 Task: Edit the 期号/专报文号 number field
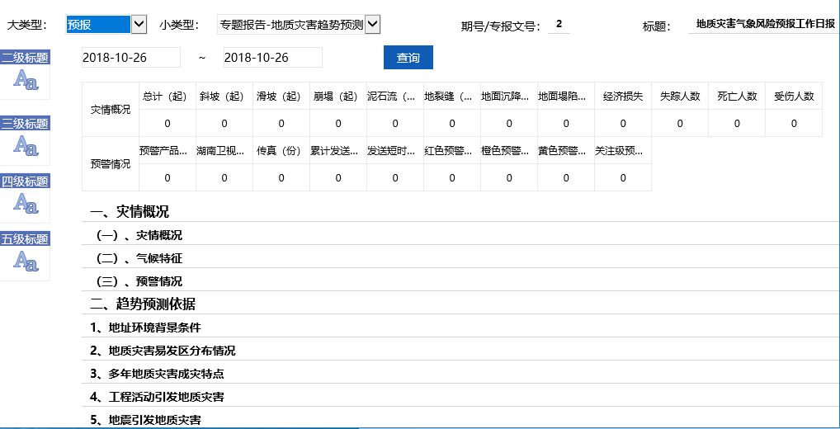coord(559,25)
